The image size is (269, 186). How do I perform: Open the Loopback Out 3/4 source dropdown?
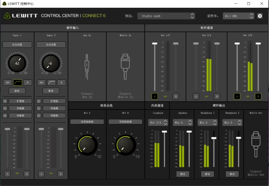coord(158,122)
